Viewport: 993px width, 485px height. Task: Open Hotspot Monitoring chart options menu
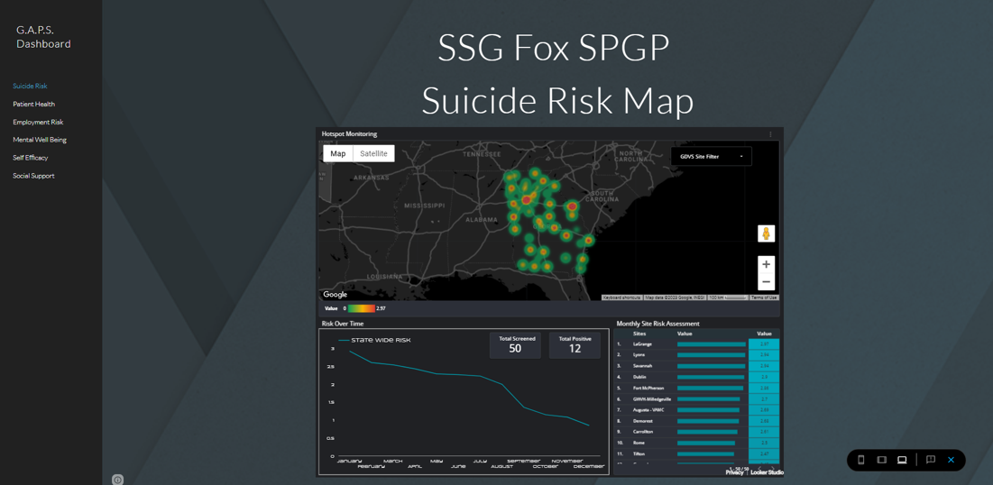pos(771,134)
